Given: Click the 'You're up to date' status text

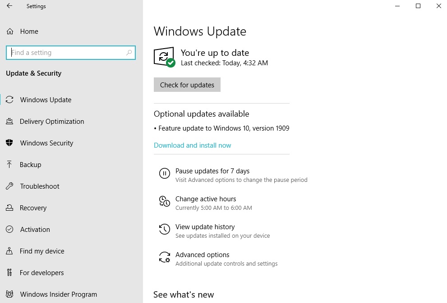Looking at the screenshot, I should 215,53.
